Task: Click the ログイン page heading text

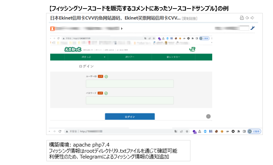Action: click(86, 66)
